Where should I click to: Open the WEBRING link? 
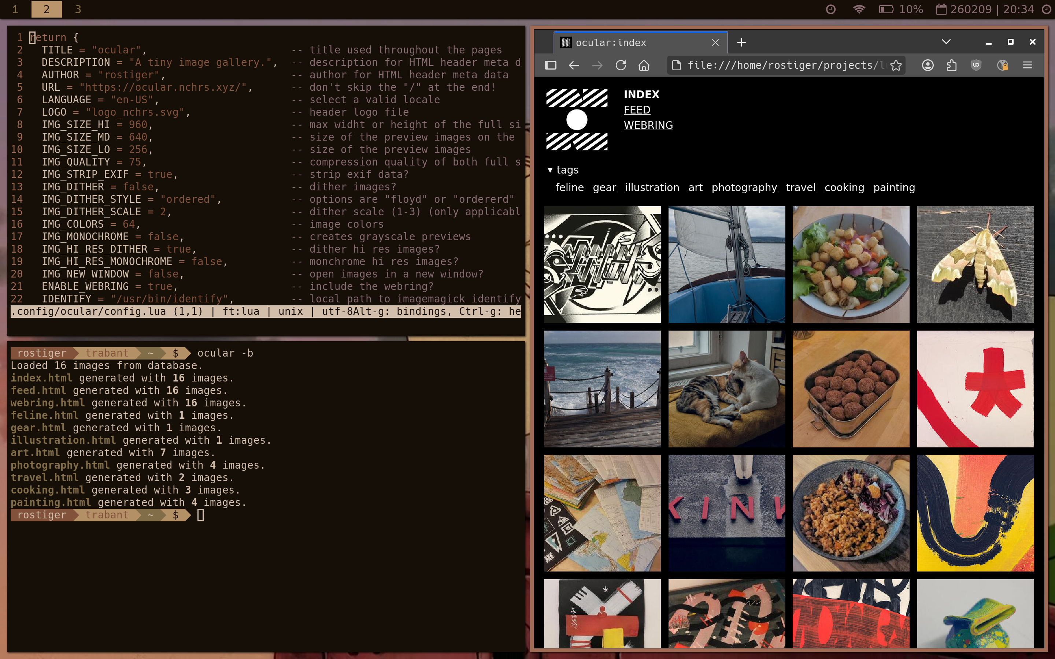click(648, 125)
